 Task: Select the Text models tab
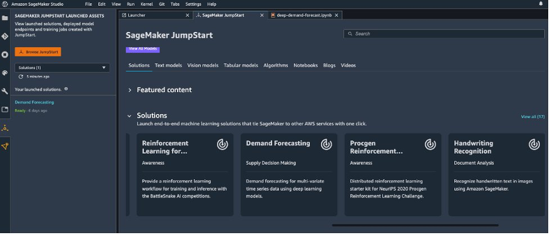click(168, 65)
